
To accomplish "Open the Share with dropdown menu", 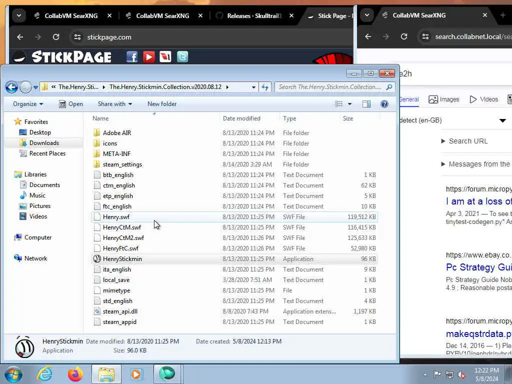I will click(114, 104).
